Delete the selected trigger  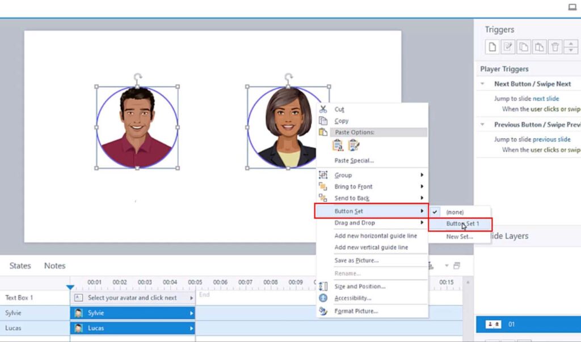554,47
